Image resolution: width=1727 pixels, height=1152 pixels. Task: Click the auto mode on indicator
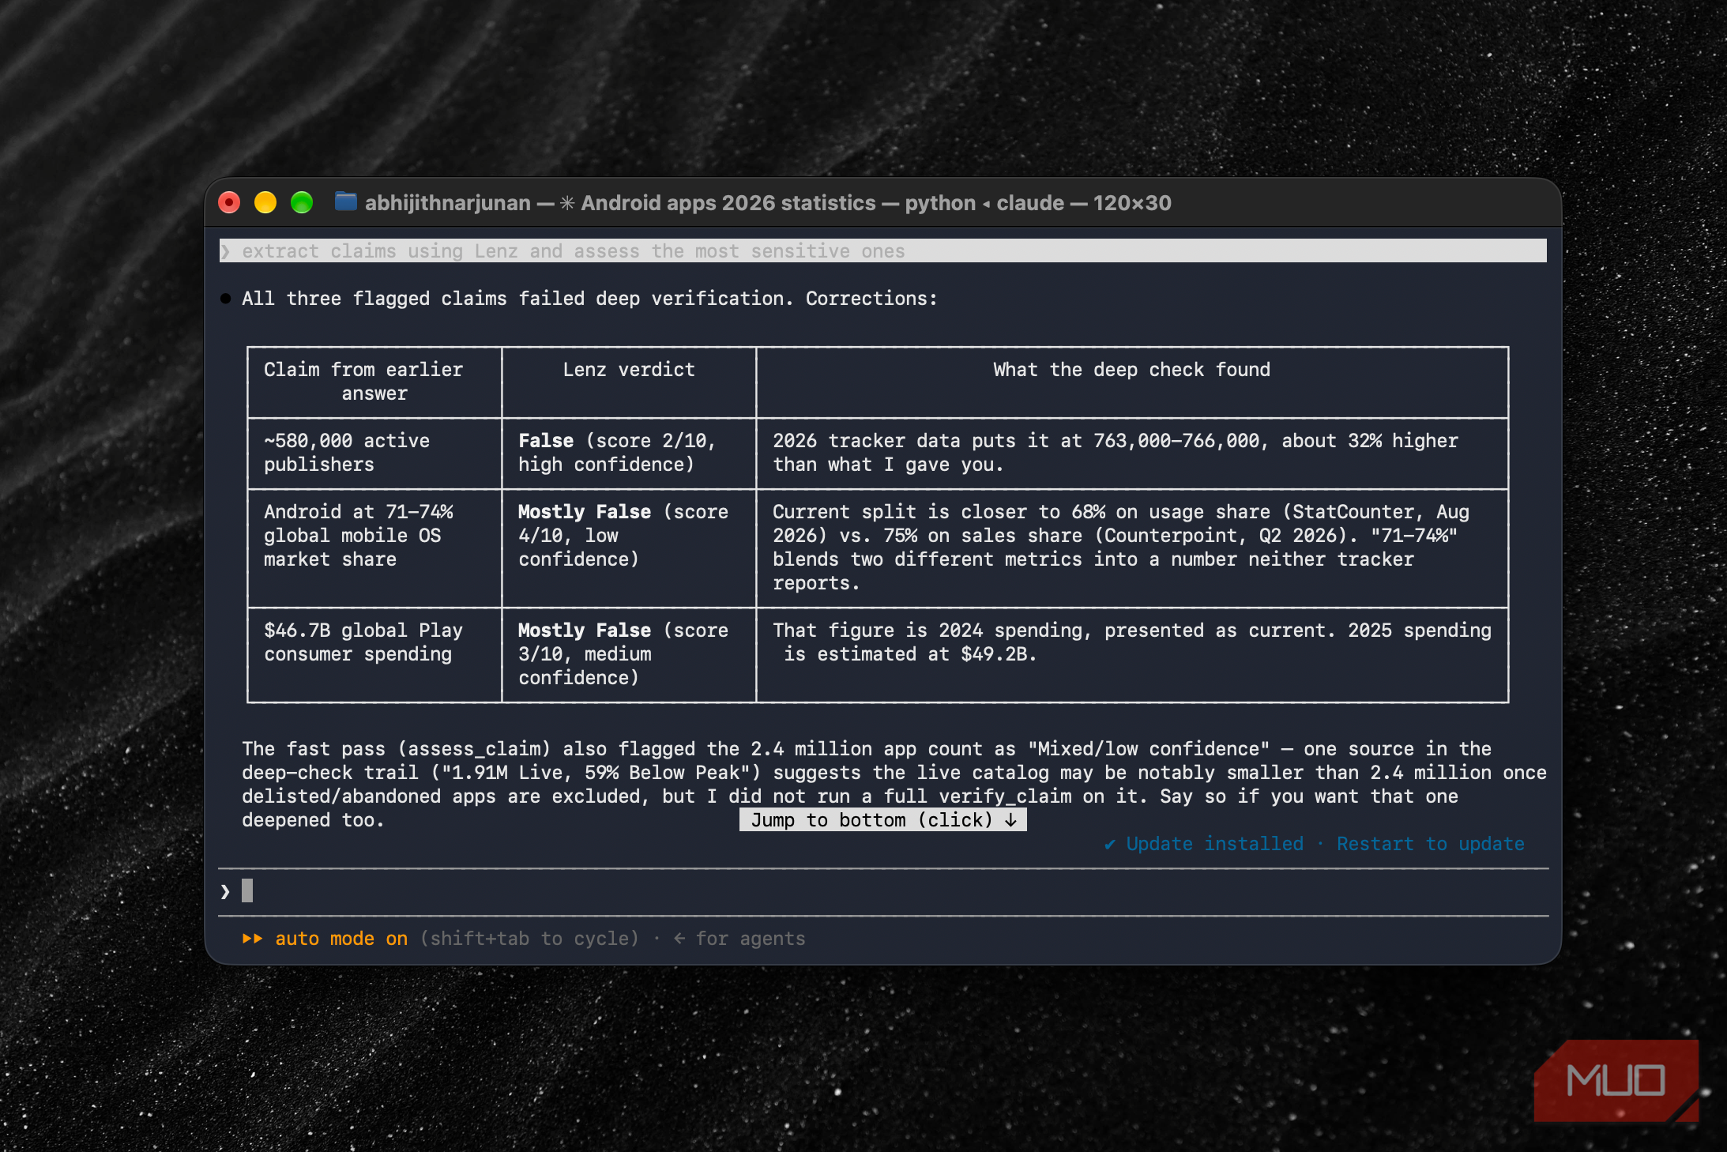click(341, 939)
